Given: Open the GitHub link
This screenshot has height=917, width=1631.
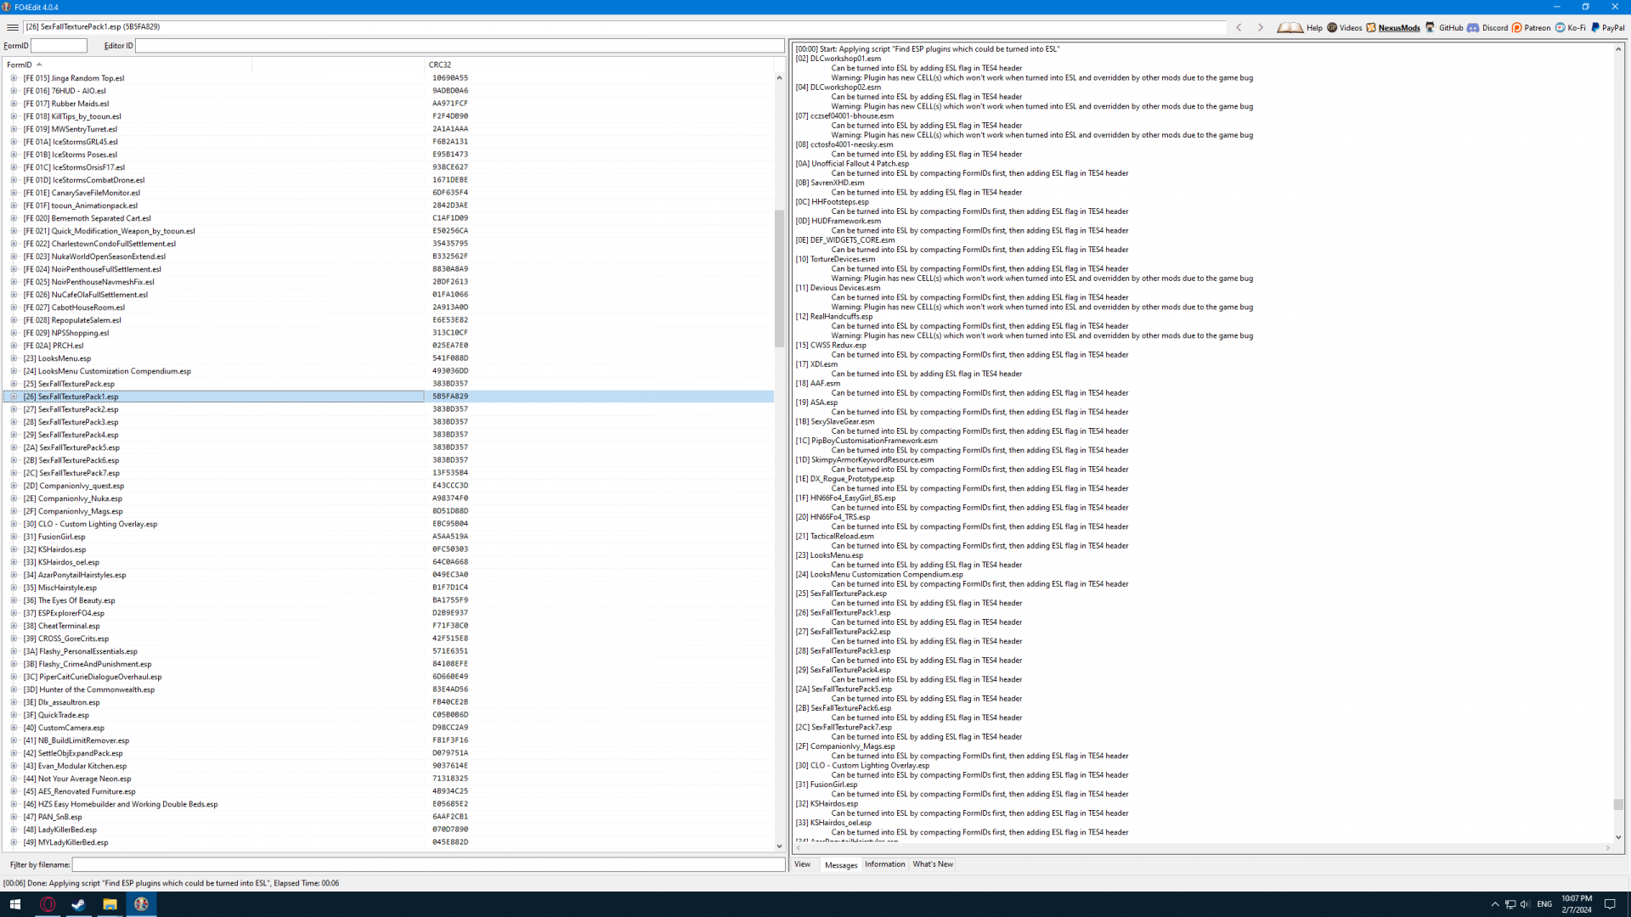Looking at the screenshot, I should pos(1444,27).
